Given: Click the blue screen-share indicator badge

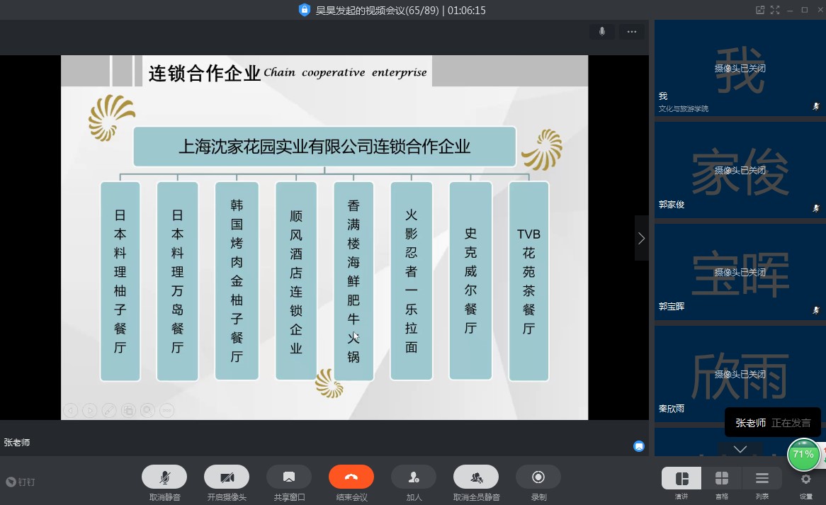Looking at the screenshot, I should (639, 446).
